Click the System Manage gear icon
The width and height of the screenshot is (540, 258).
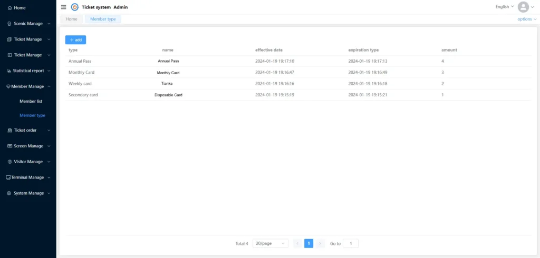(9, 193)
